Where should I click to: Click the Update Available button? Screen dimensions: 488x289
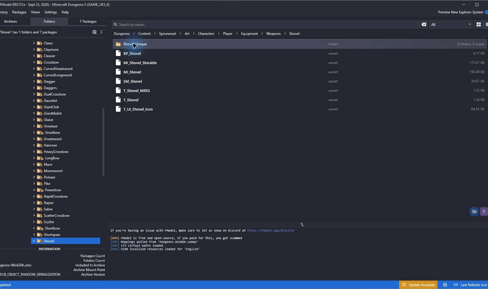[x=418, y=285]
